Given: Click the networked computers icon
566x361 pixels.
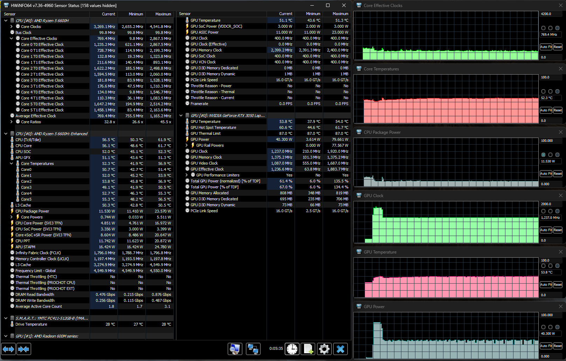Looking at the screenshot, I should click(x=253, y=349).
